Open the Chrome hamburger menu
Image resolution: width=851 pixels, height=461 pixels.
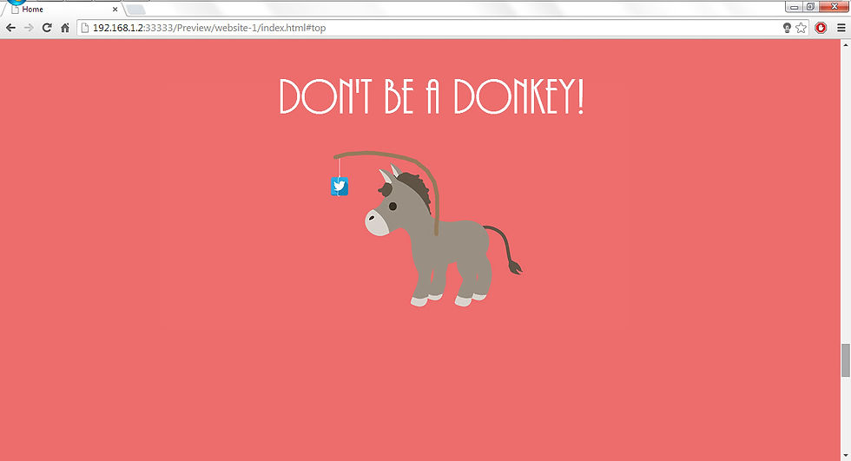click(841, 28)
